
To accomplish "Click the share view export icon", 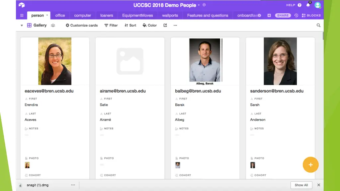I will tap(165, 25).
